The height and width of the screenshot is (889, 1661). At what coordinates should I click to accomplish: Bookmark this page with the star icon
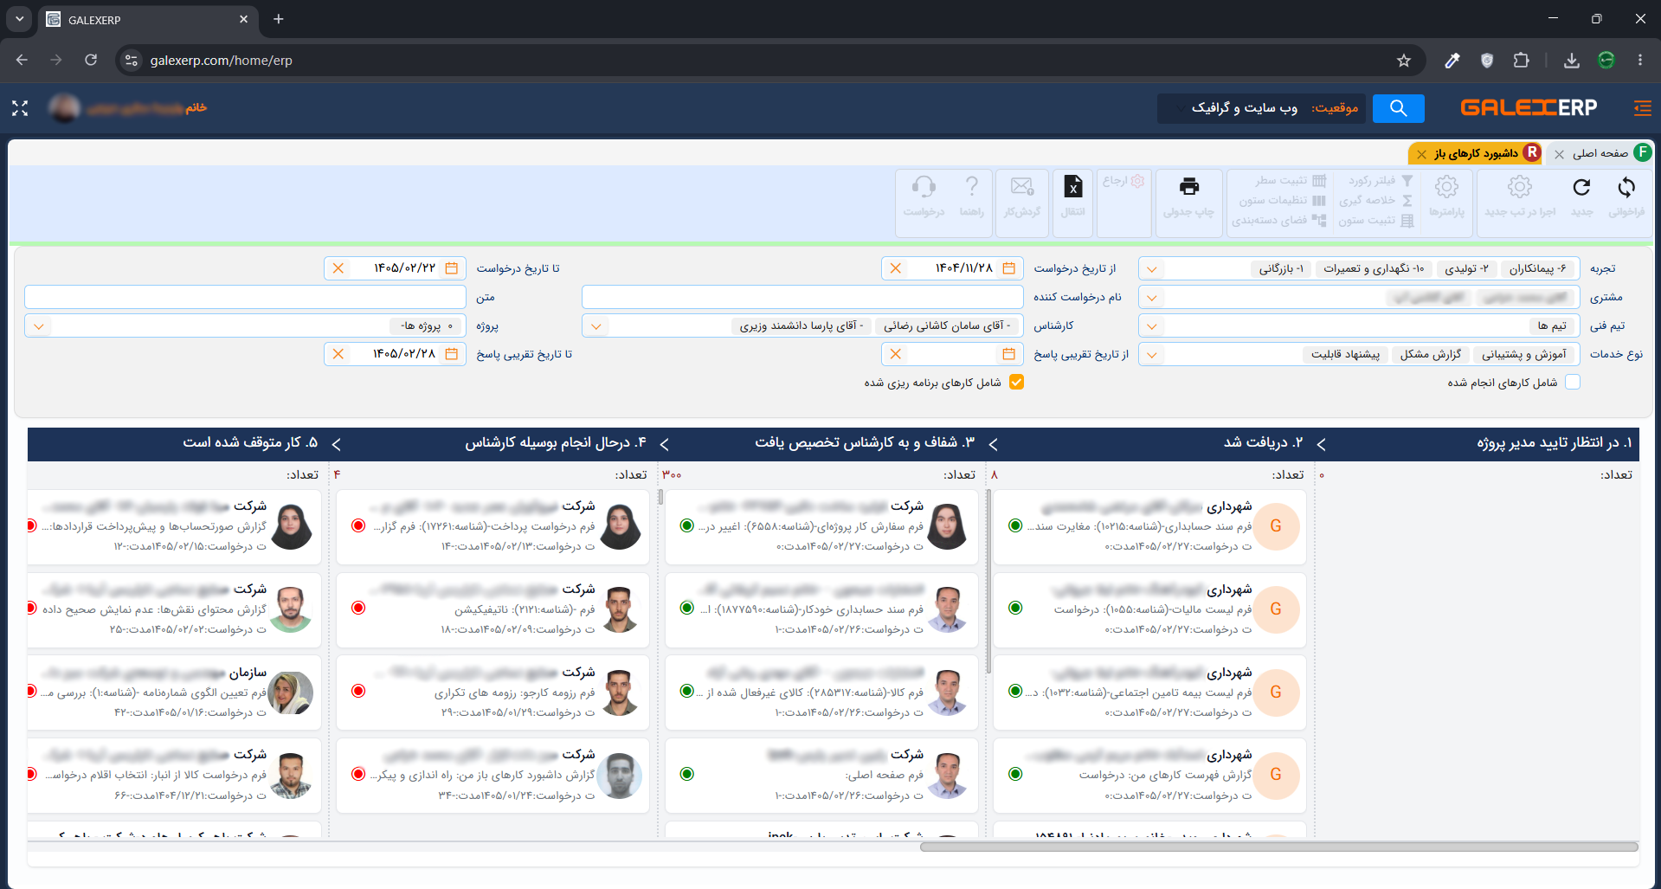1403,61
